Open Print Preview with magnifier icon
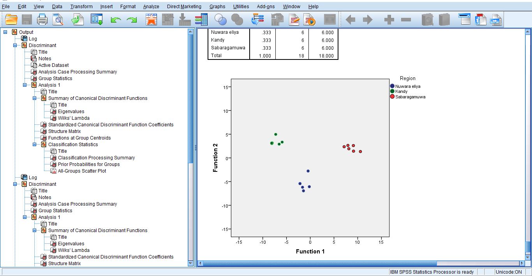 point(58,19)
